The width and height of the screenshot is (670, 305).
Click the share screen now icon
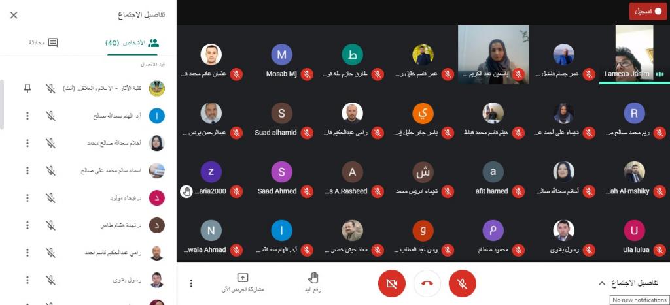pyautogui.click(x=242, y=278)
